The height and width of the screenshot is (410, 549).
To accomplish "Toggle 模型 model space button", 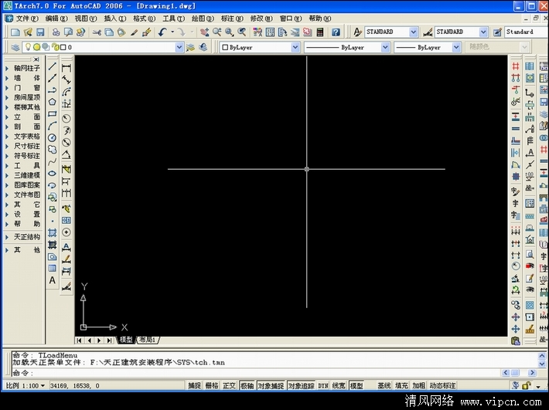I will click(x=356, y=385).
